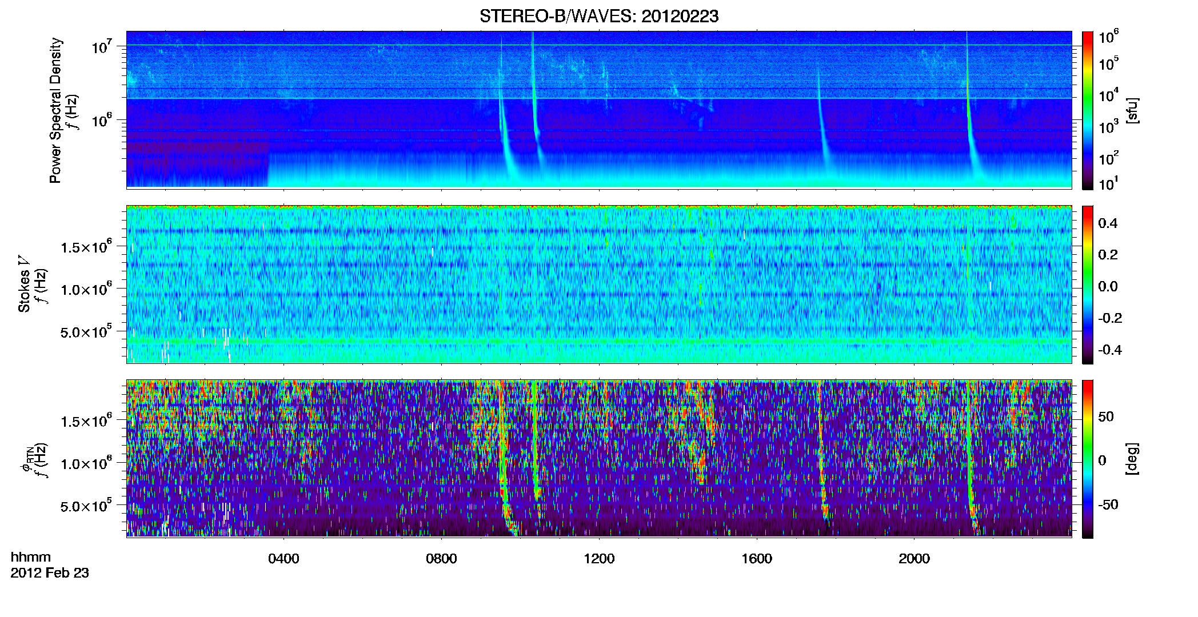
Task: Click the power spectral density colorbar
Action: point(1087,110)
